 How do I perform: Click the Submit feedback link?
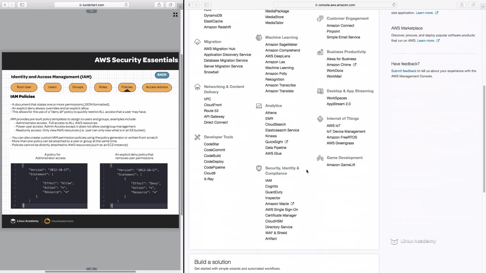pos(404,71)
